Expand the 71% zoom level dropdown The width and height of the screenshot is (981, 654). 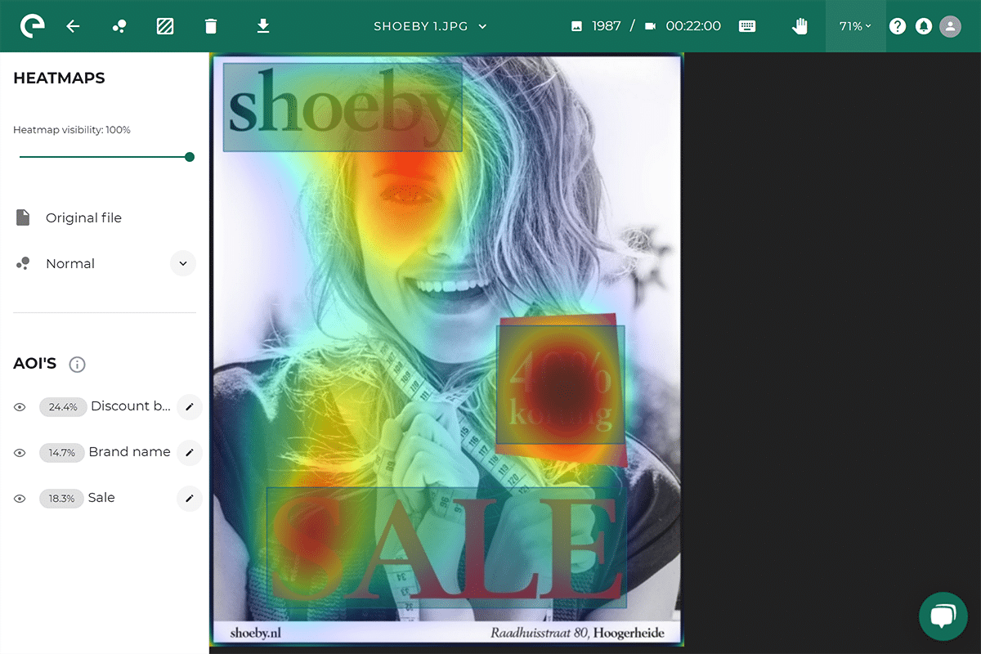click(x=855, y=26)
